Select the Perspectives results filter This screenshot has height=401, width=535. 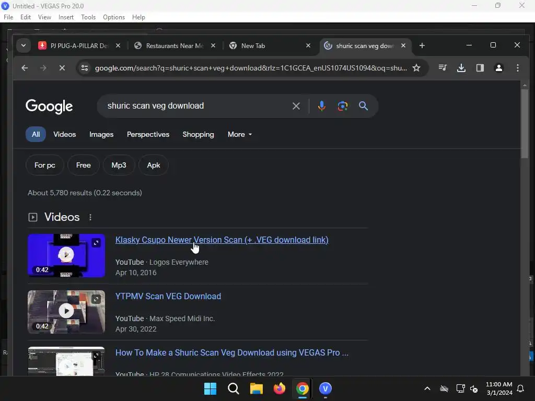148,134
